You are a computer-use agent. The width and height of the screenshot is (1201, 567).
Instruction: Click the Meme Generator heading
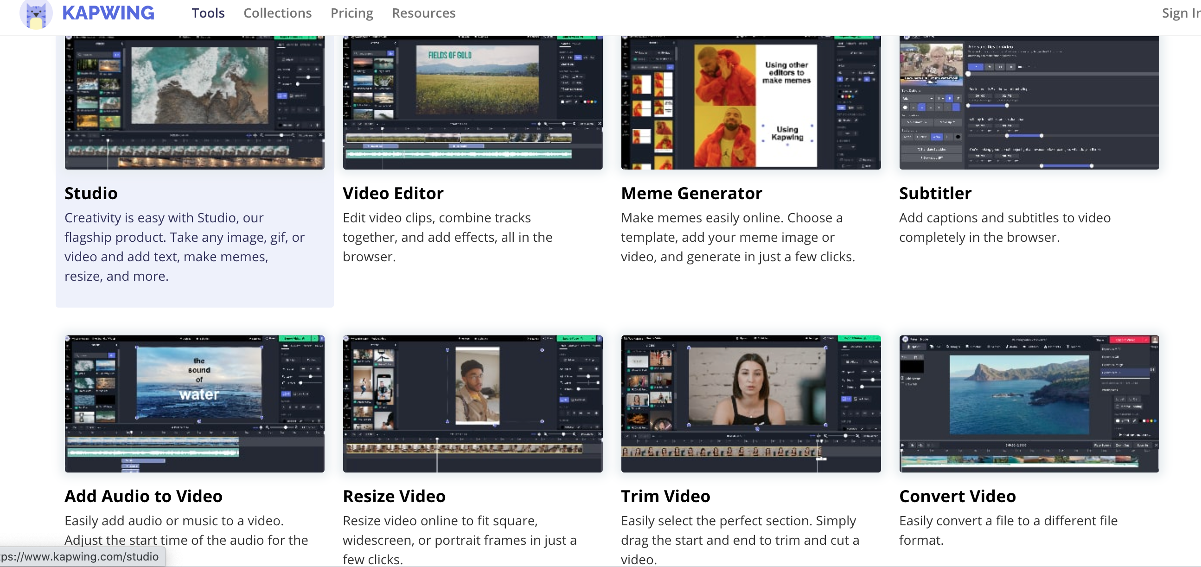[691, 193]
